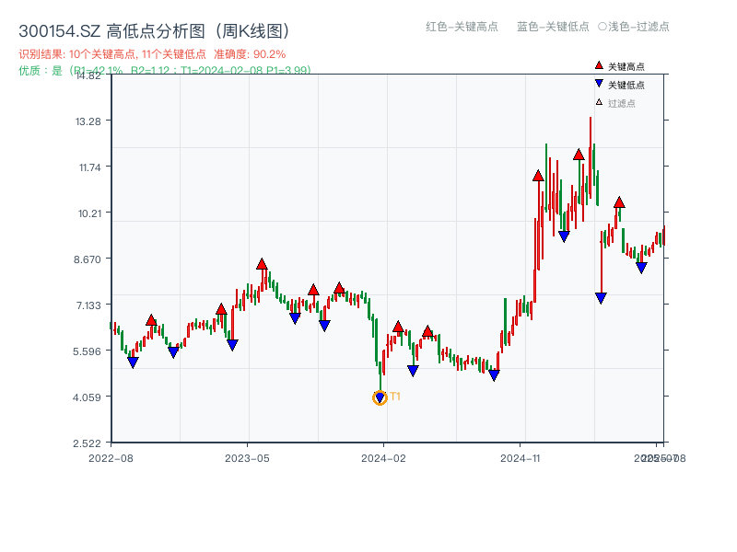Select the first red key-high marker after the T1 low
The height and width of the screenshot is (552, 737).
(398, 327)
